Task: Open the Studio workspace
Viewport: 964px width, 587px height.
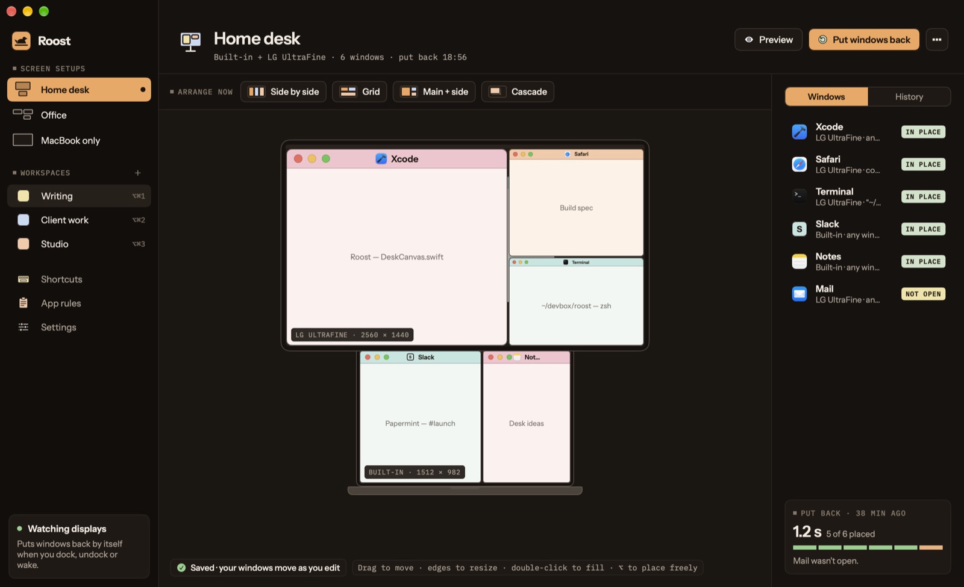Action: click(79, 244)
